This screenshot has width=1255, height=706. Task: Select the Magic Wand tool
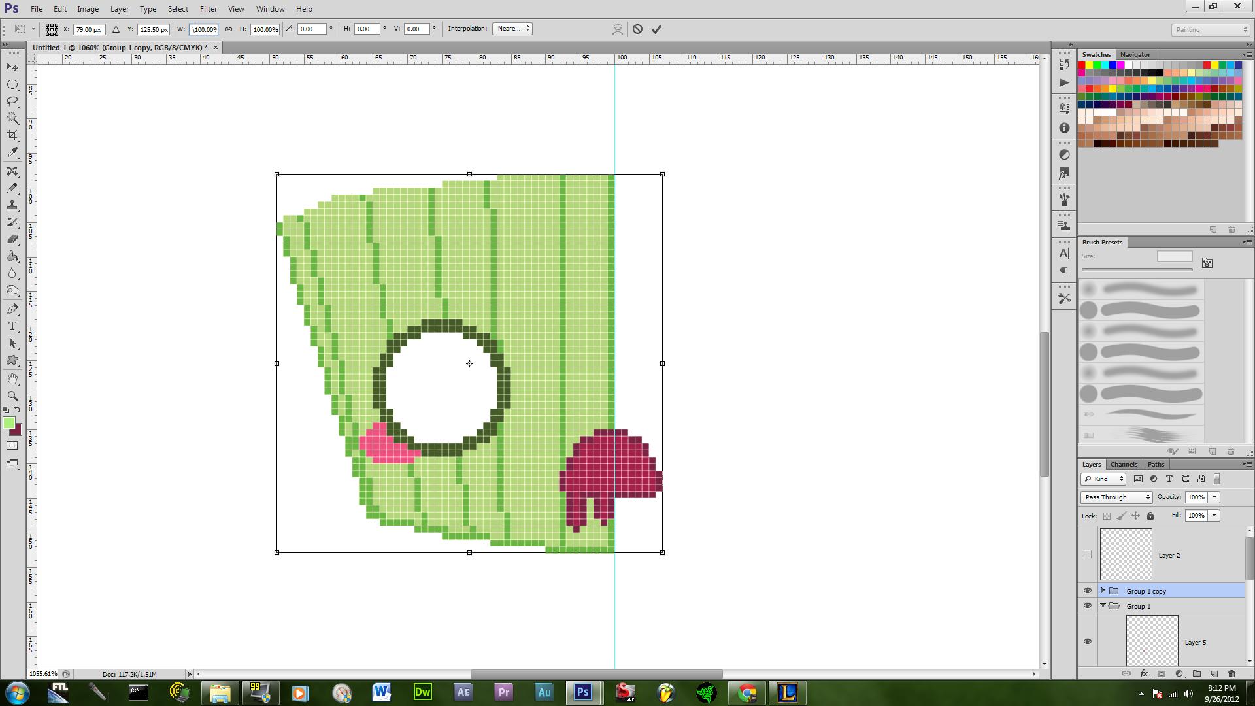pos(12,118)
